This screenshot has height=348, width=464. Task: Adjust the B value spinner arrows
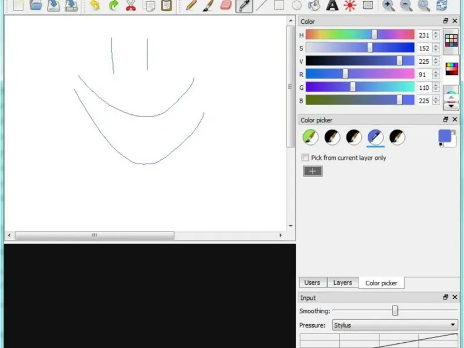(436, 100)
